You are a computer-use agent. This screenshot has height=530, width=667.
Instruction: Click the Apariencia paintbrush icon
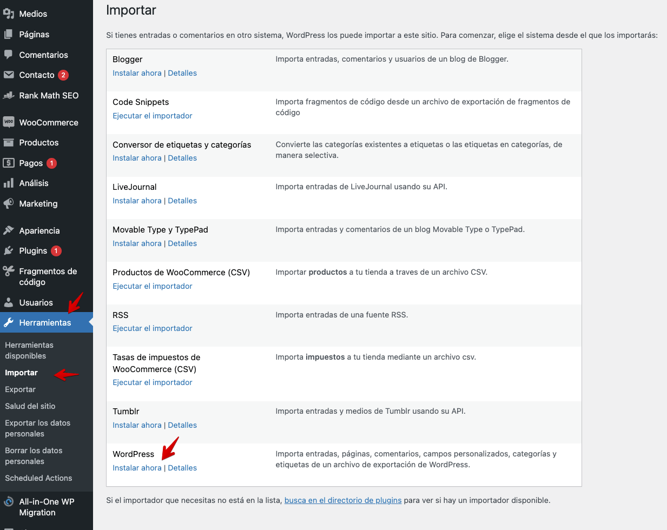(9, 230)
